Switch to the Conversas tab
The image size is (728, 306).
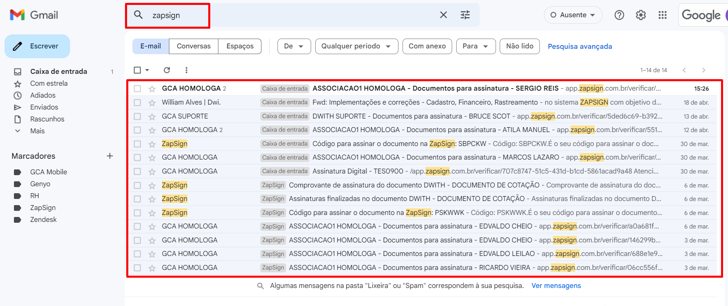coord(193,46)
